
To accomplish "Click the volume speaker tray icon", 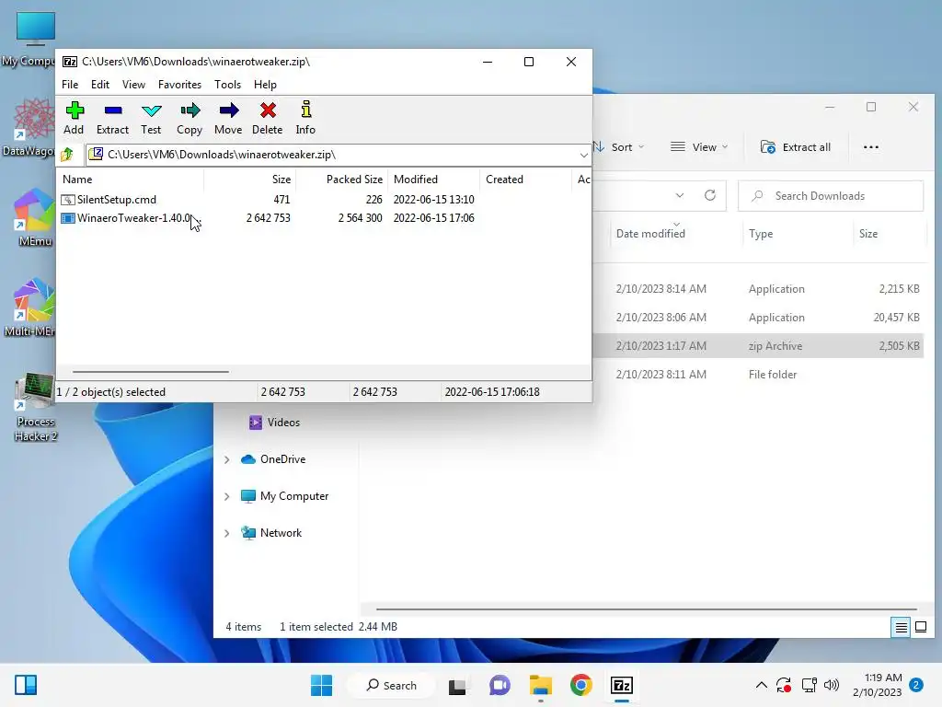I will pyautogui.click(x=832, y=685).
